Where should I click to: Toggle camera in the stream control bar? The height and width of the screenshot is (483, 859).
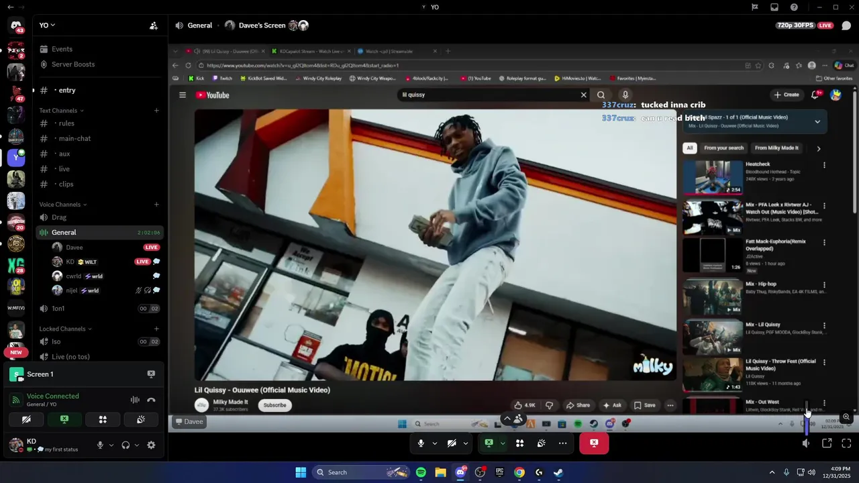pyautogui.click(x=452, y=443)
